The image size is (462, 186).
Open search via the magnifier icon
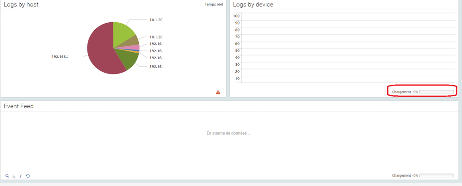pyautogui.click(x=7, y=176)
